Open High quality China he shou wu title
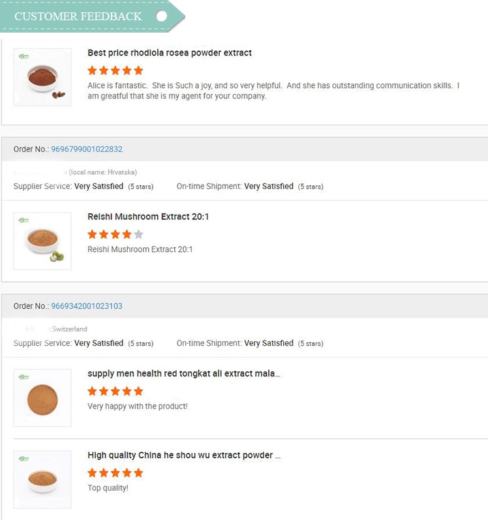This screenshot has height=520, width=488. tap(184, 455)
